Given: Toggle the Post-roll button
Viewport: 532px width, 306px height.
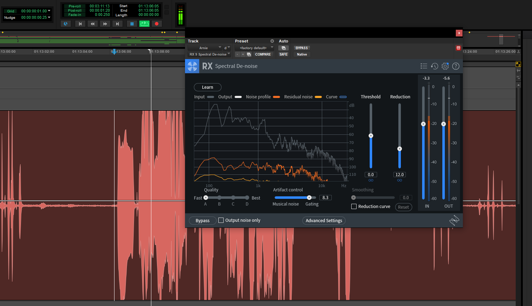Looking at the screenshot, I should (75, 10).
